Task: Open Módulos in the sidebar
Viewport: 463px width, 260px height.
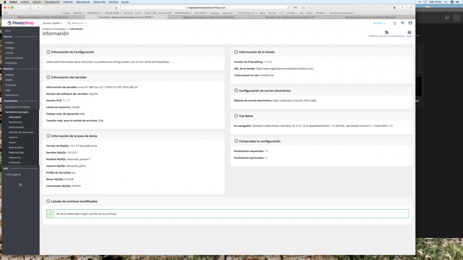Action: (9, 75)
